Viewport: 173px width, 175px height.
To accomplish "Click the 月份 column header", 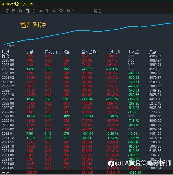I will (5, 52).
